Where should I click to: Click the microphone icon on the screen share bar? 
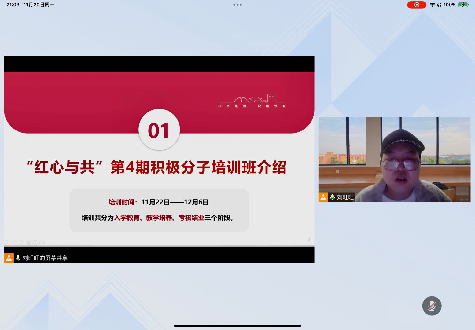click(18, 258)
